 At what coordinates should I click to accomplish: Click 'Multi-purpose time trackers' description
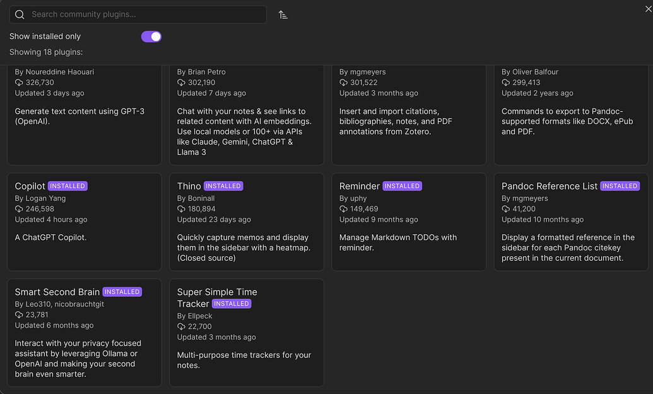tap(244, 361)
